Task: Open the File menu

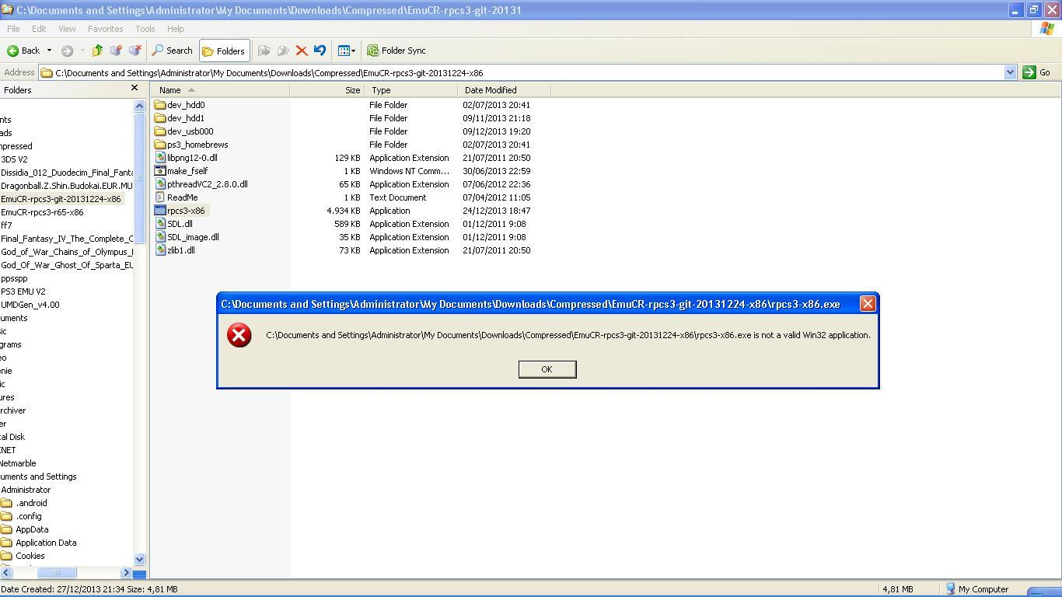Action: tap(13, 29)
